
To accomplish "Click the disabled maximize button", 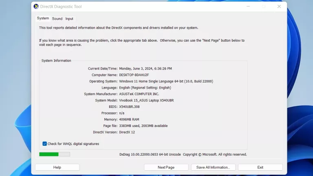I will (264, 7).
